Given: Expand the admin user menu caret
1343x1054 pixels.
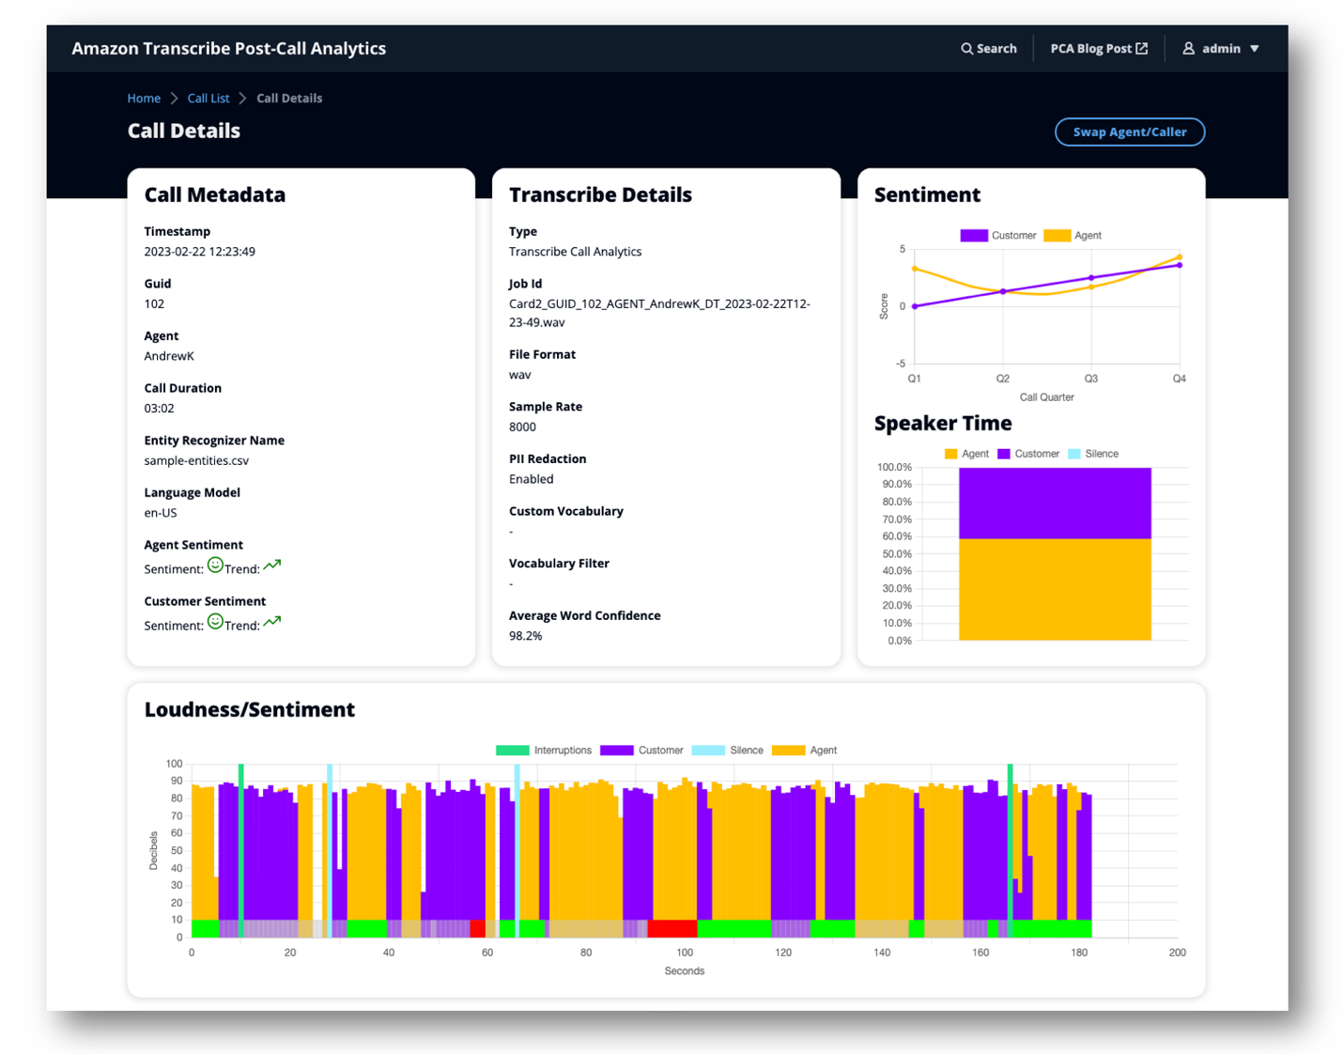Looking at the screenshot, I should point(1254,49).
